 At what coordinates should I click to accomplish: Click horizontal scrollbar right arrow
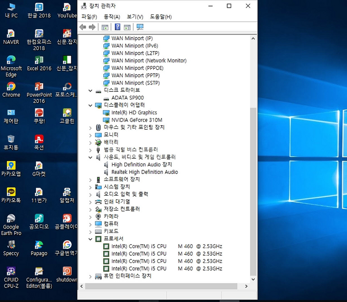click(x=246, y=286)
